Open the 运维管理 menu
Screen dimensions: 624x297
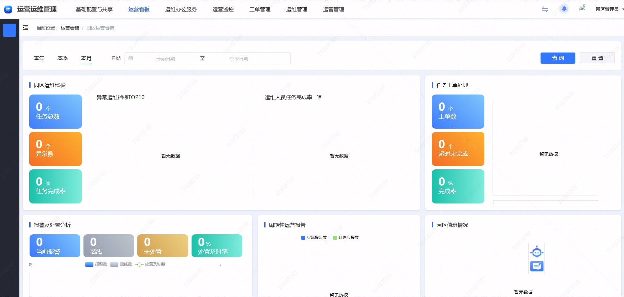297,9
